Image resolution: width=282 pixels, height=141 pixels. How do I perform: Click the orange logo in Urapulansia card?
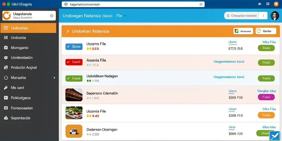click(x=7, y=16)
